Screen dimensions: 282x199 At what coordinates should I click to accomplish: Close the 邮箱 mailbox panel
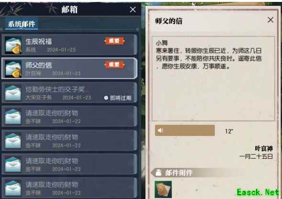point(133,10)
